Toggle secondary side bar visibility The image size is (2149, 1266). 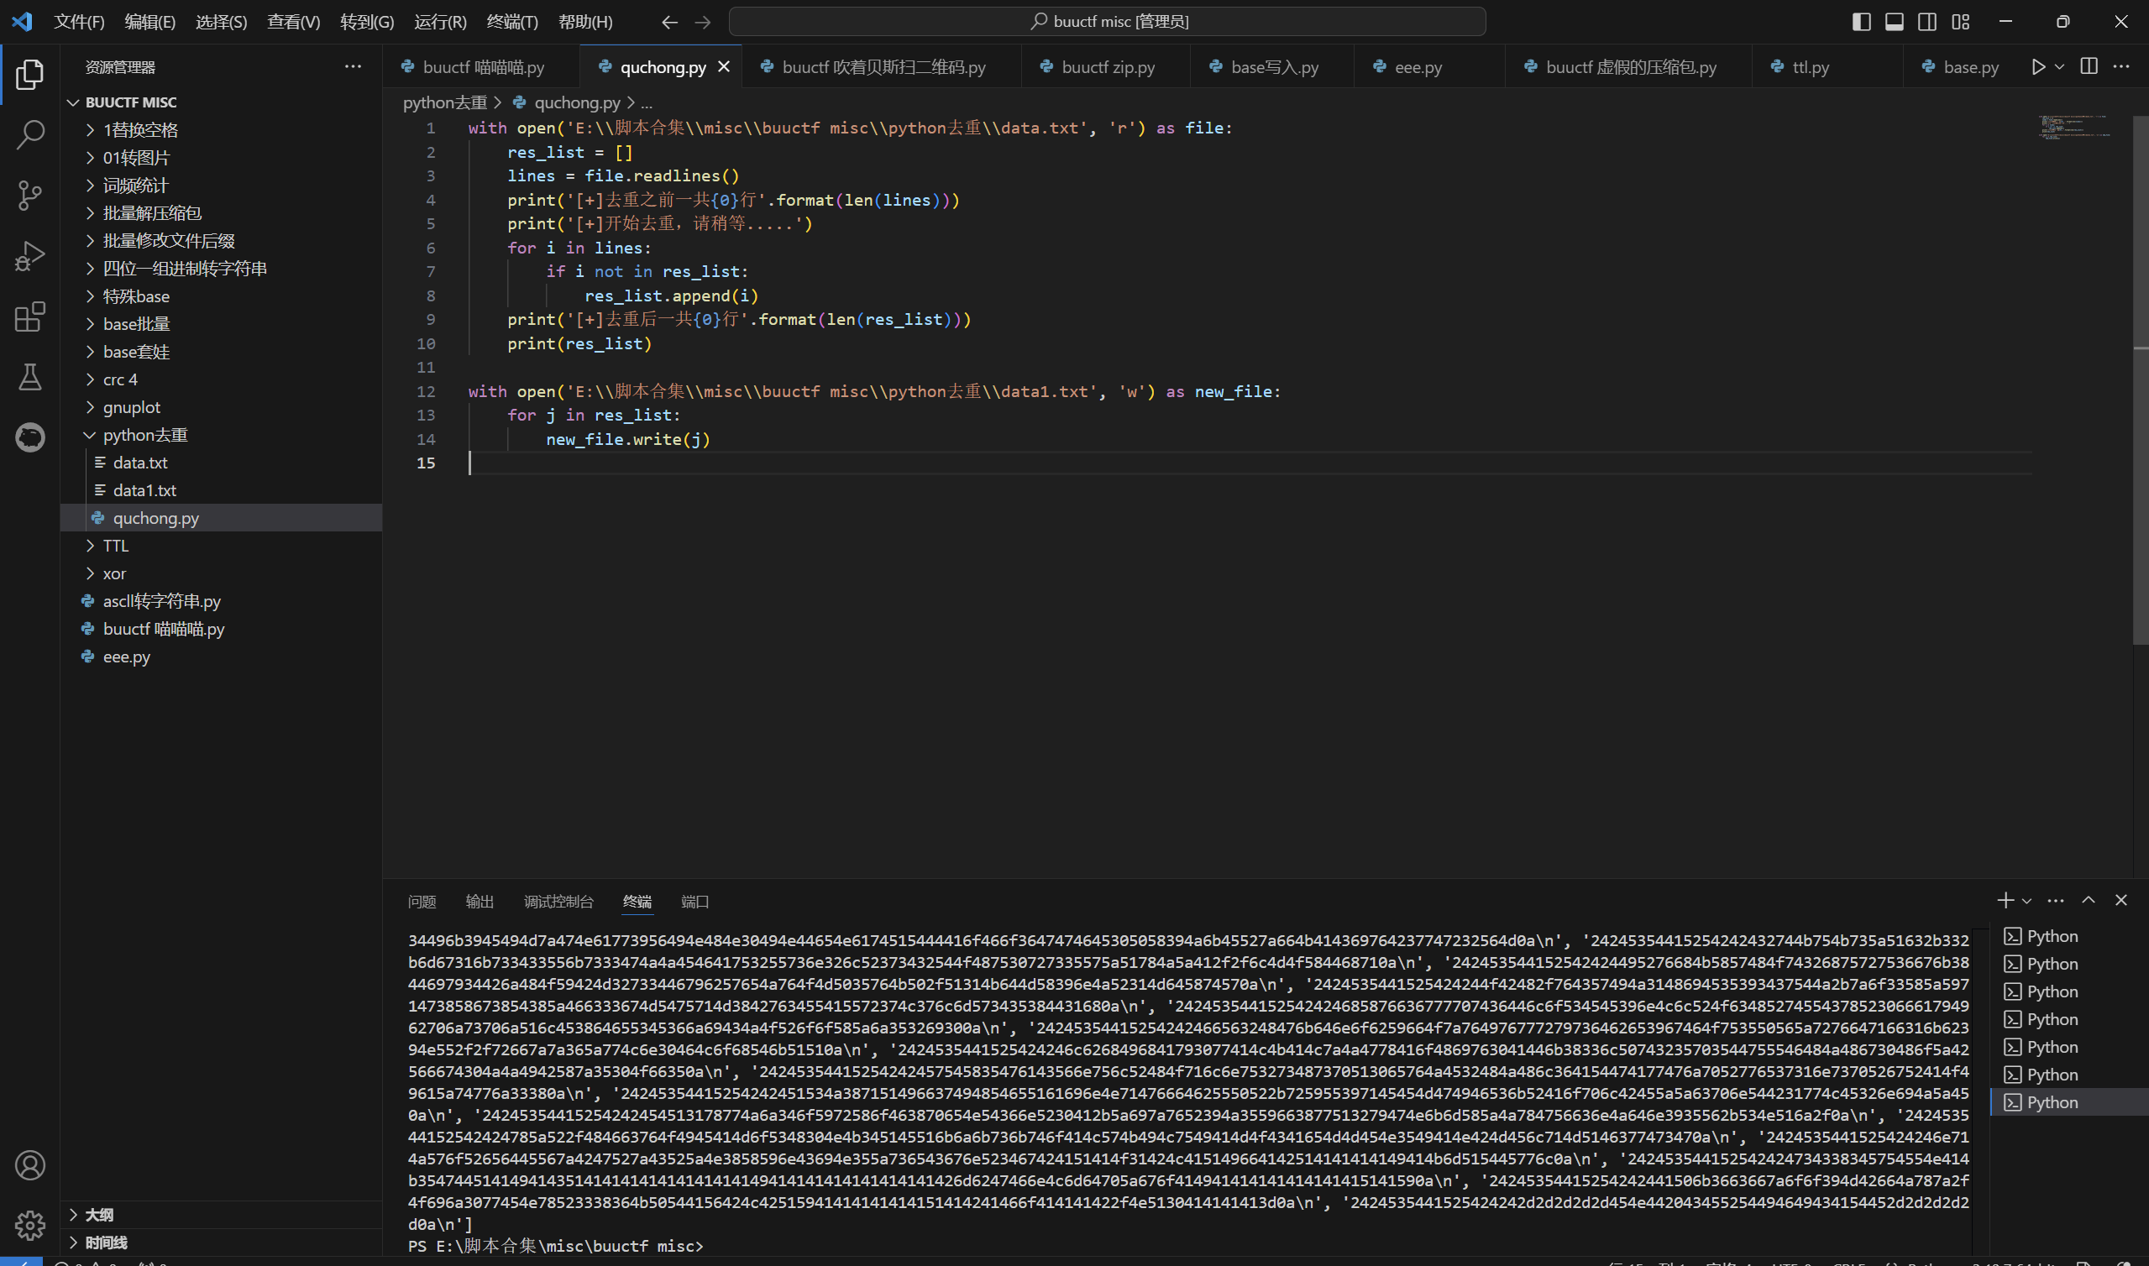(x=1927, y=22)
